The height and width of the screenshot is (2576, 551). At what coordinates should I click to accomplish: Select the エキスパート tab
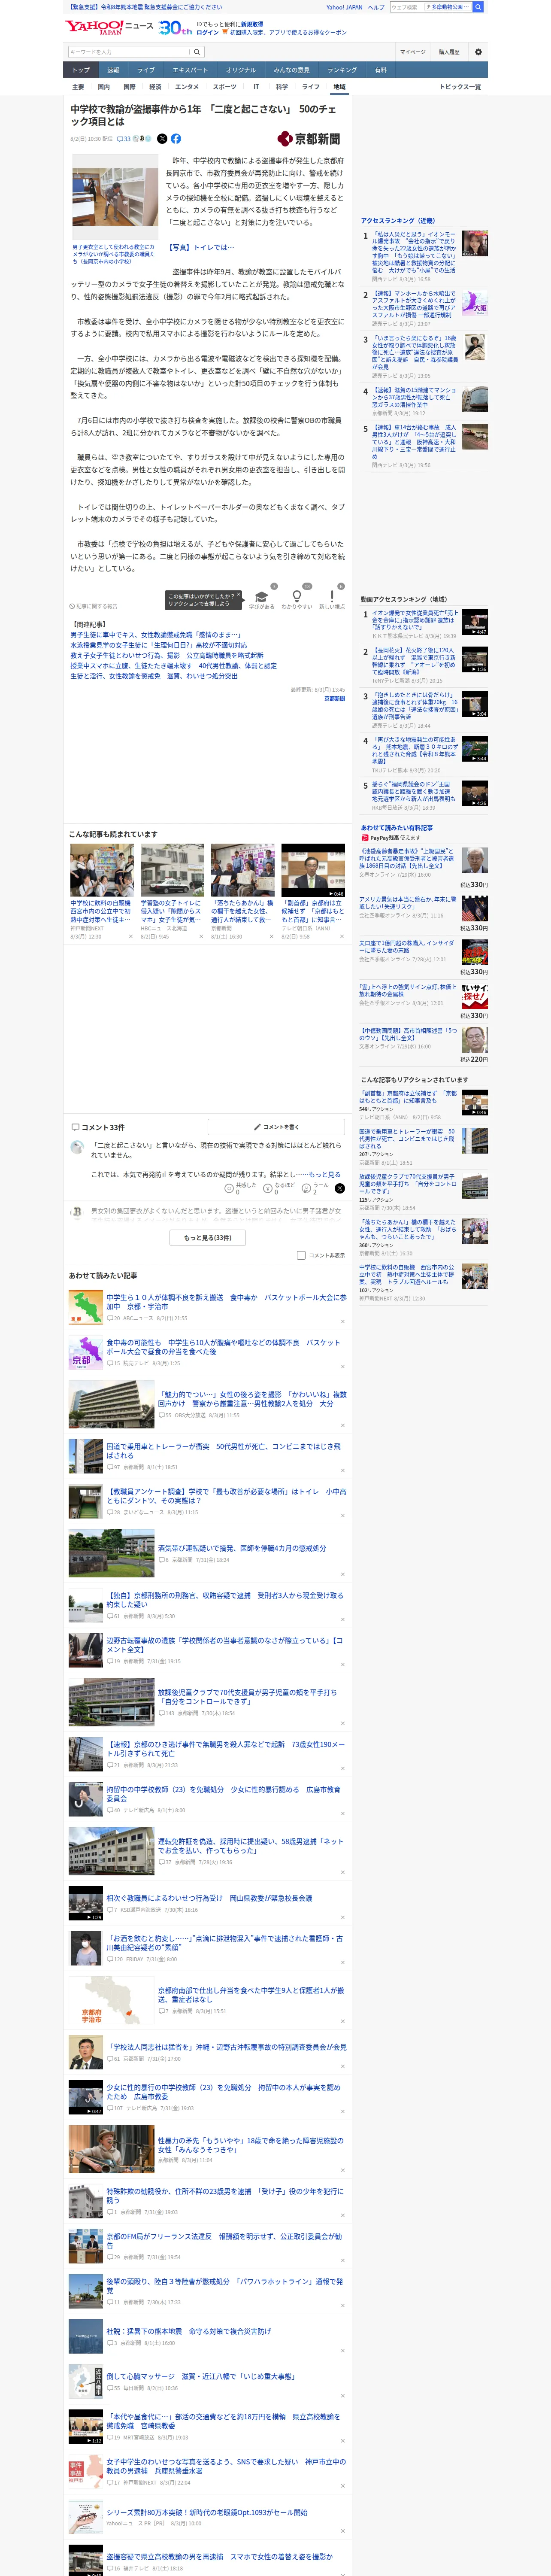coord(190,70)
